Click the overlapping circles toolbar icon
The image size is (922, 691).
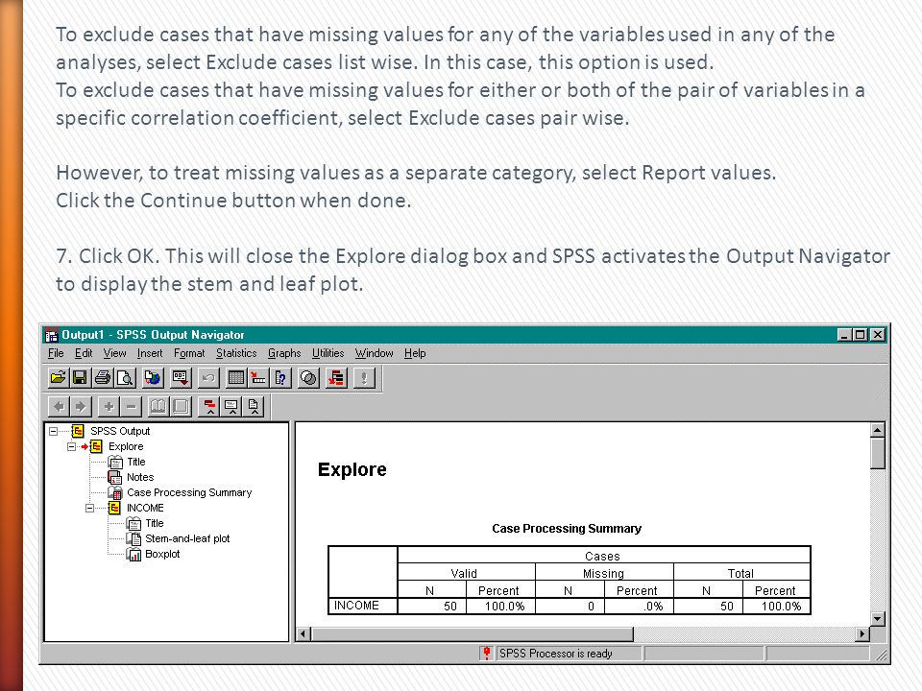[x=308, y=377]
